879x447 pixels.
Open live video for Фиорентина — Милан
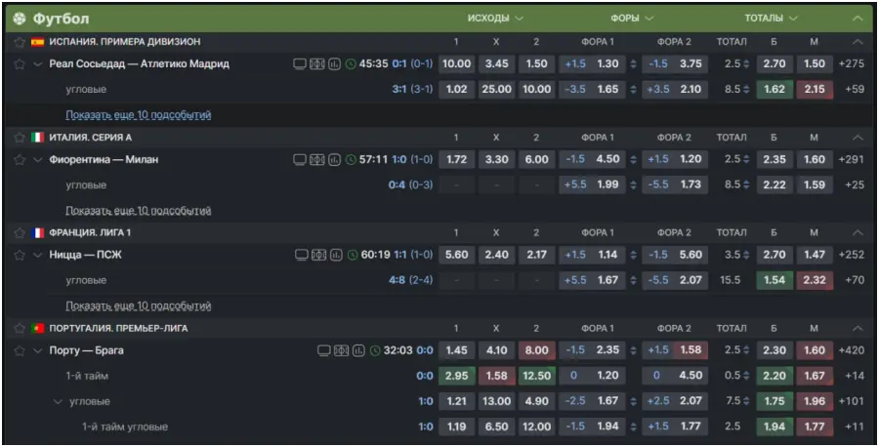pos(300,160)
